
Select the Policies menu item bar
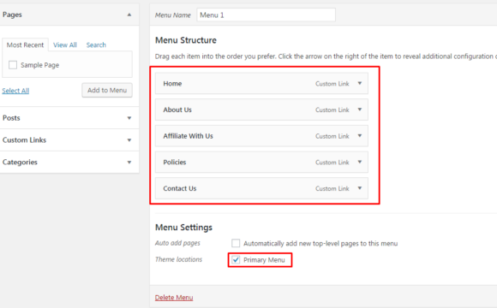click(261, 162)
